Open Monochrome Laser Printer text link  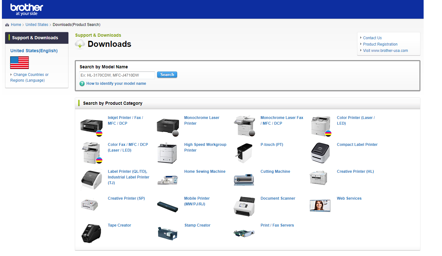click(x=202, y=121)
